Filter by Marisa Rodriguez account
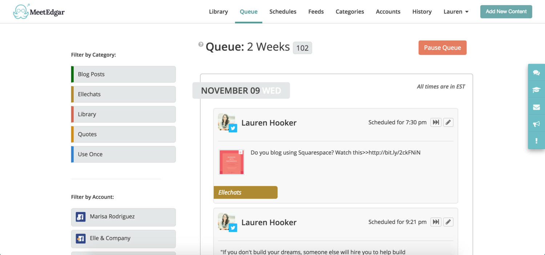Viewport: 545px width, 255px height. (x=124, y=217)
